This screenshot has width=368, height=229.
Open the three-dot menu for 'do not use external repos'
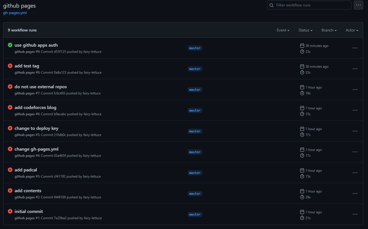click(x=355, y=90)
